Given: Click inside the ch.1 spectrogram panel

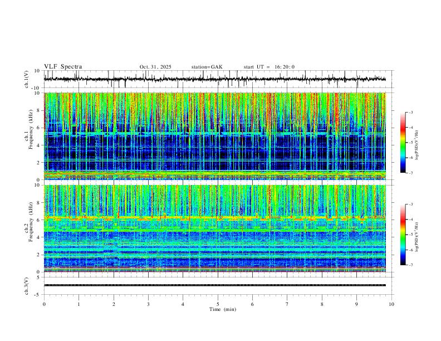Looking at the screenshot, I should coord(215,136).
